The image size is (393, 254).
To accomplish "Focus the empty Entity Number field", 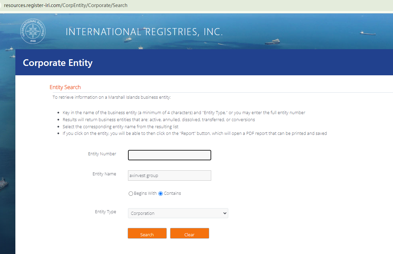I will [x=169, y=155].
